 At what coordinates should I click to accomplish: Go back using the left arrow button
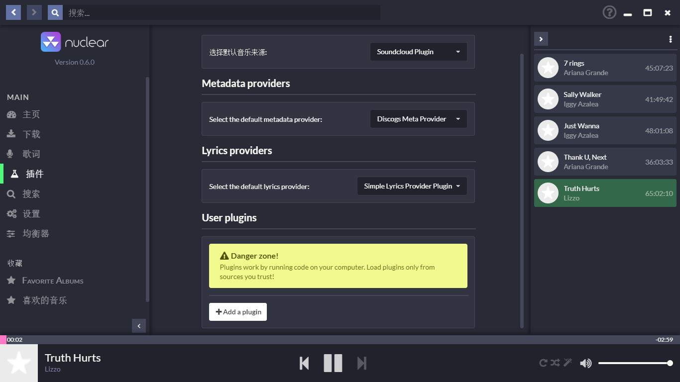13,12
